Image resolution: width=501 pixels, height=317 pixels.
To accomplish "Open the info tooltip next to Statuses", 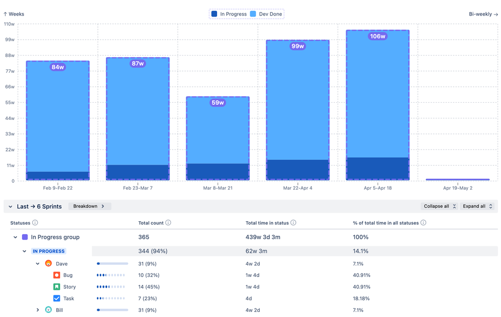I will pyautogui.click(x=35, y=223).
